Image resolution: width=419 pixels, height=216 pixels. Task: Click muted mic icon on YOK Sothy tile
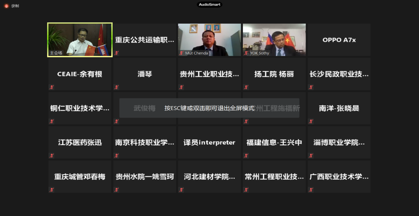coord(246,53)
